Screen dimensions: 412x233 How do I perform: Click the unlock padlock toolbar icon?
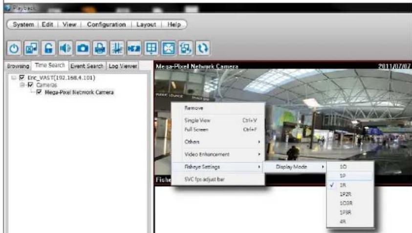point(48,48)
